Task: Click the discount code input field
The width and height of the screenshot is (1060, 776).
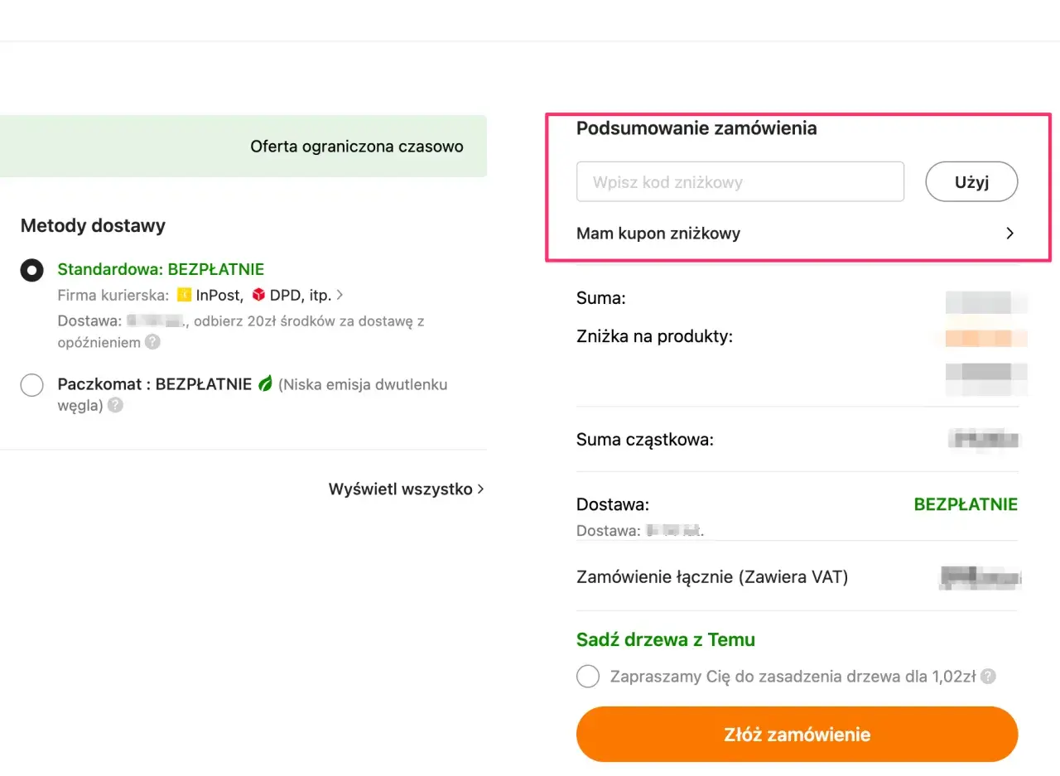Action: click(740, 182)
